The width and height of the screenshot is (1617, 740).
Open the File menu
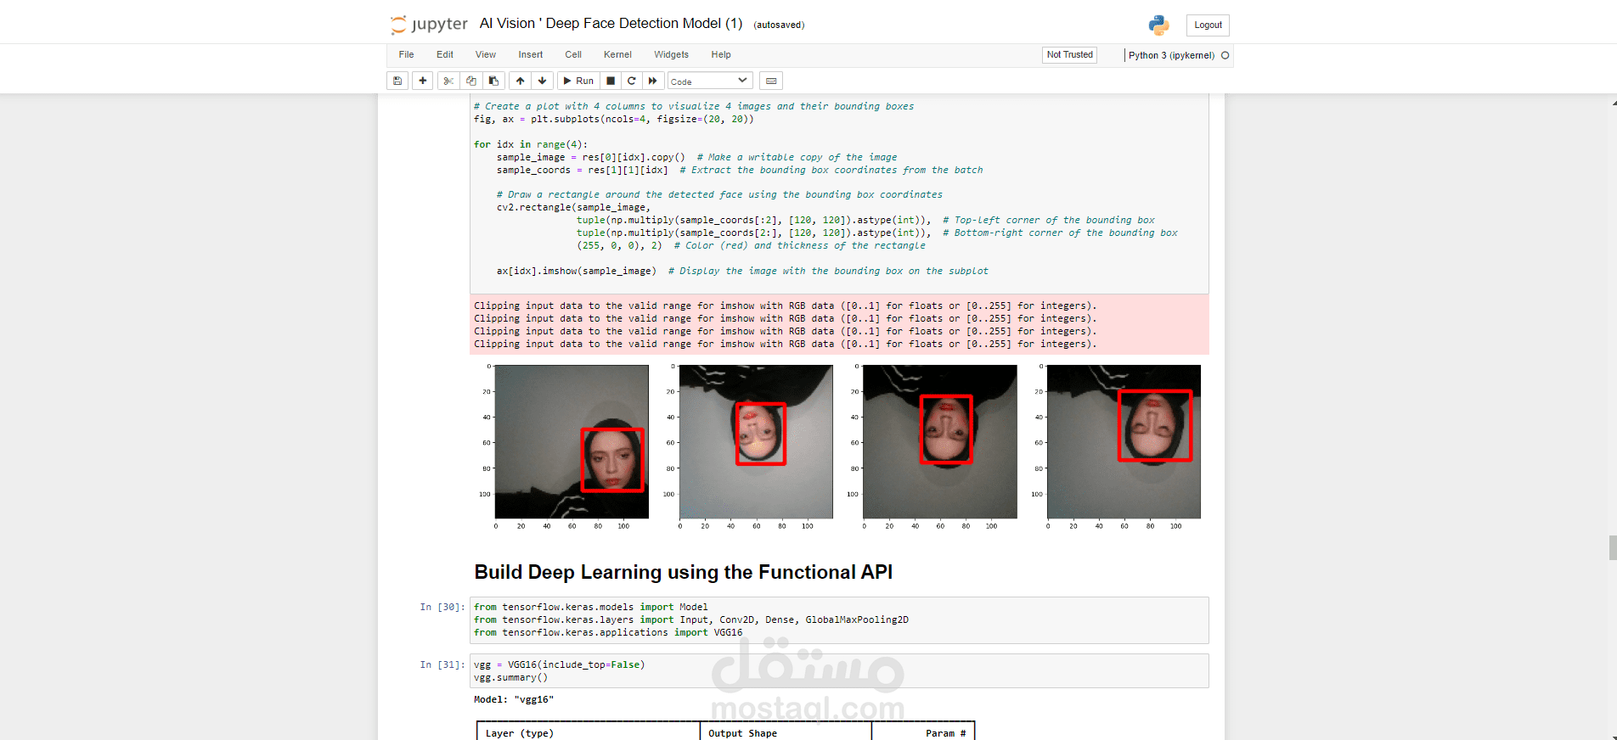pyautogui.click(x=406, y=54)
